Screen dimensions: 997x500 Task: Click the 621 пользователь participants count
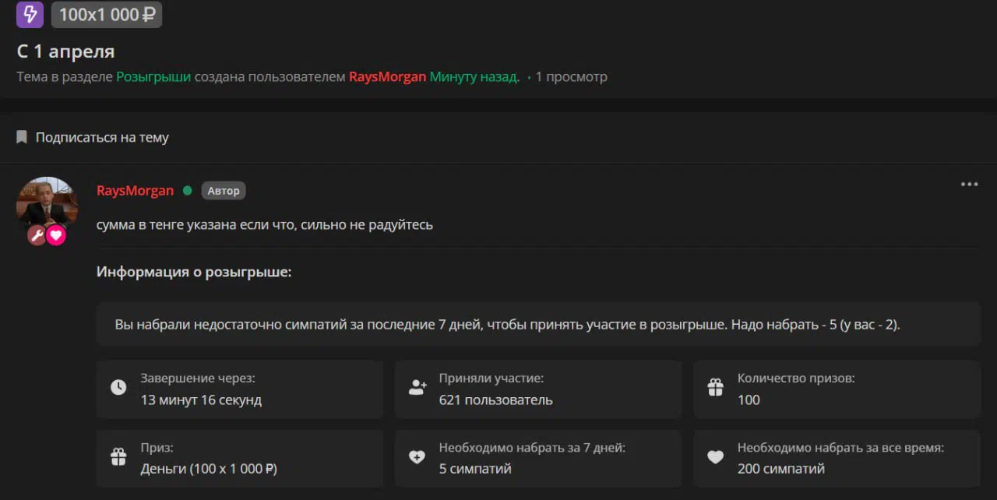coord(495,400)
